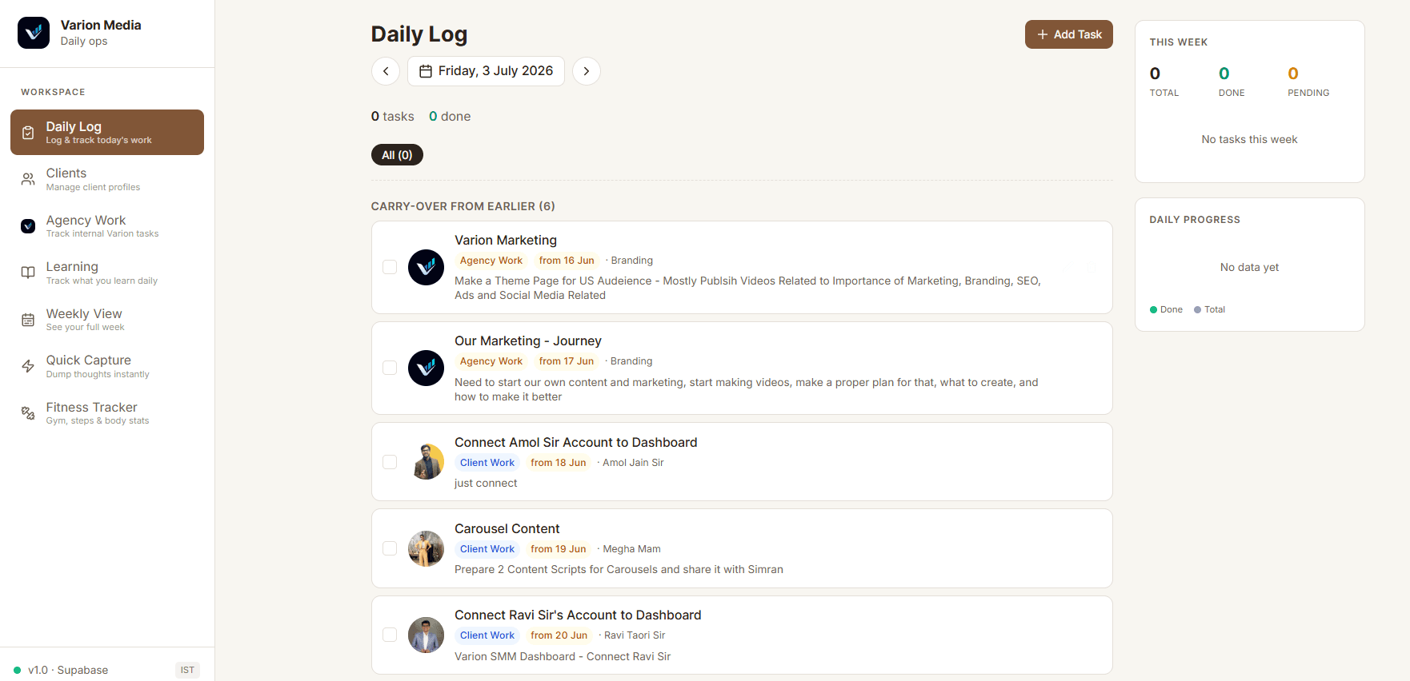
Task: Click the Clients people icon
Action: click(28, 179)
